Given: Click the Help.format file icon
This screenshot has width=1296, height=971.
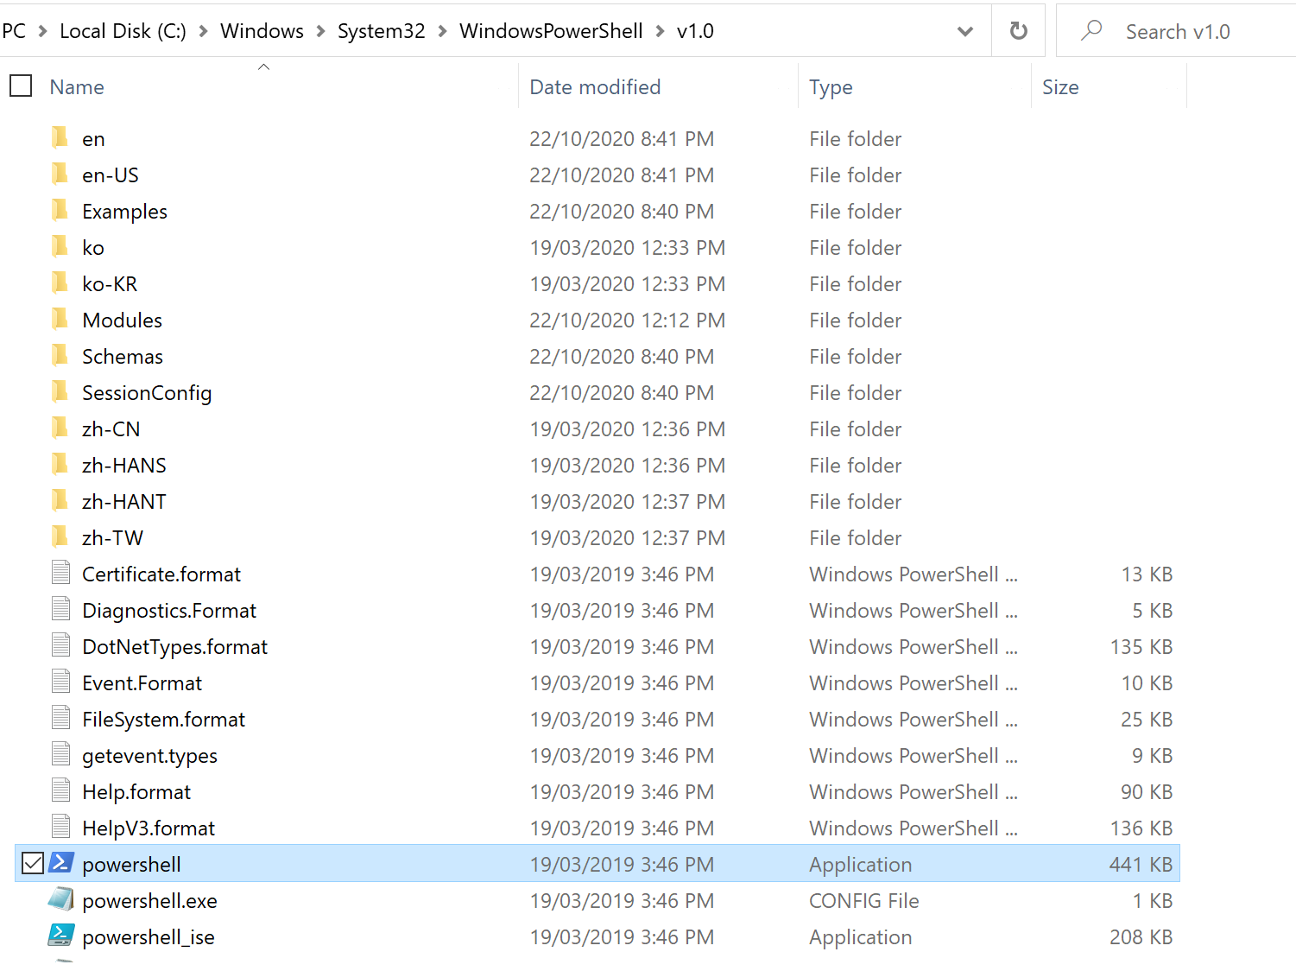Looking at the screenshot, I should 60,790.
